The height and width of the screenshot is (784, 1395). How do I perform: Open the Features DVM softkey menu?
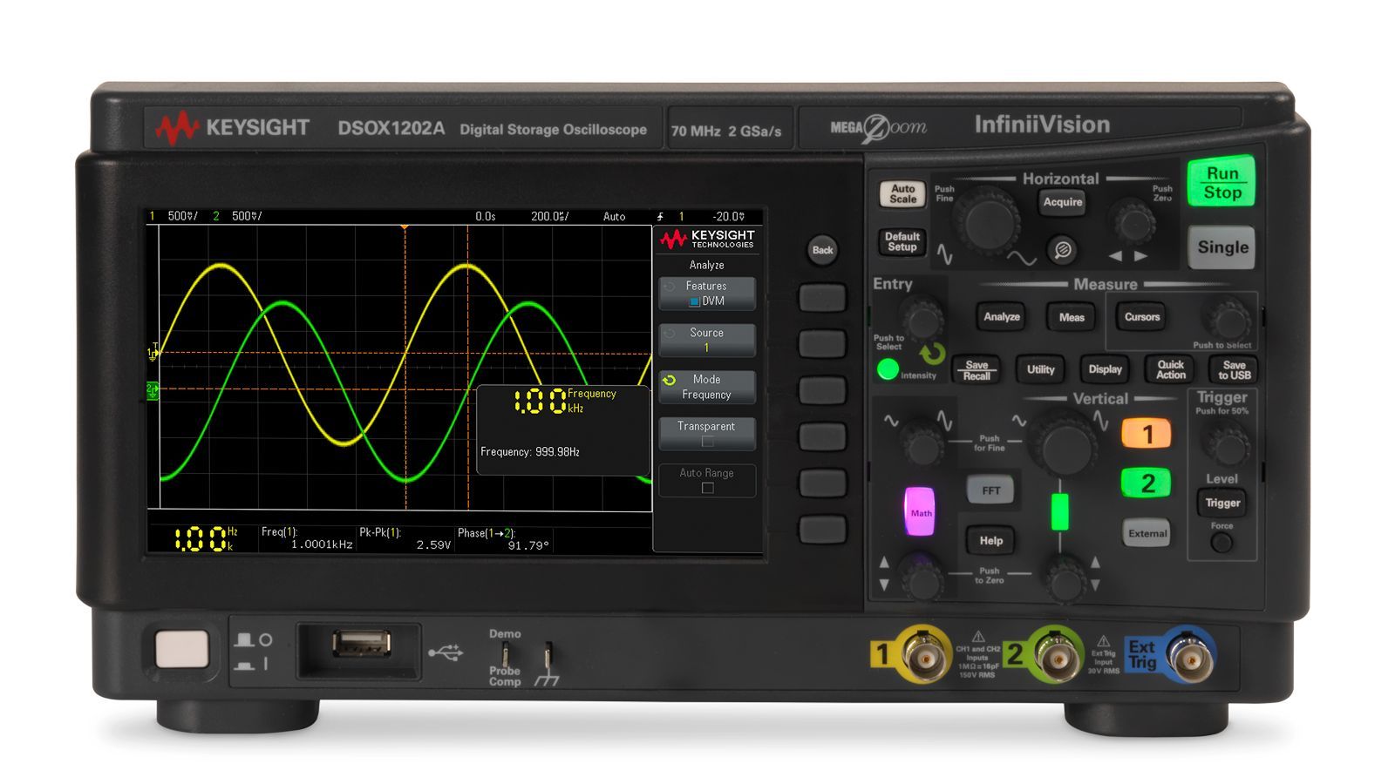point(707,294)
